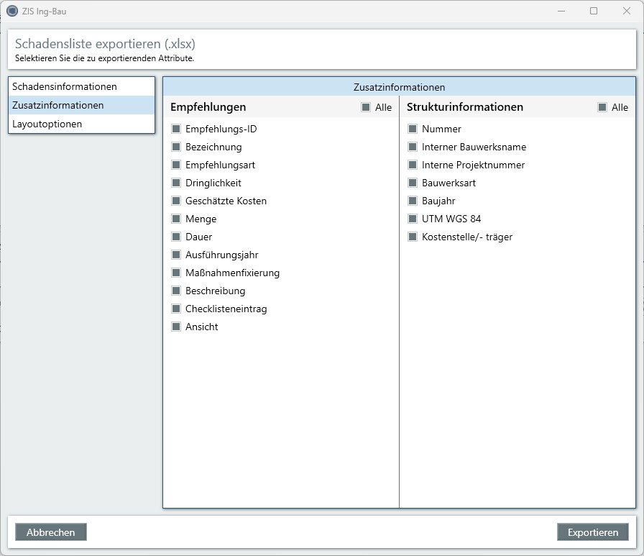Toggle the Checklisteneintrag checkbox

(x=176, y=309)
